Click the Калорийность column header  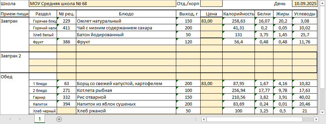[239, 14]
